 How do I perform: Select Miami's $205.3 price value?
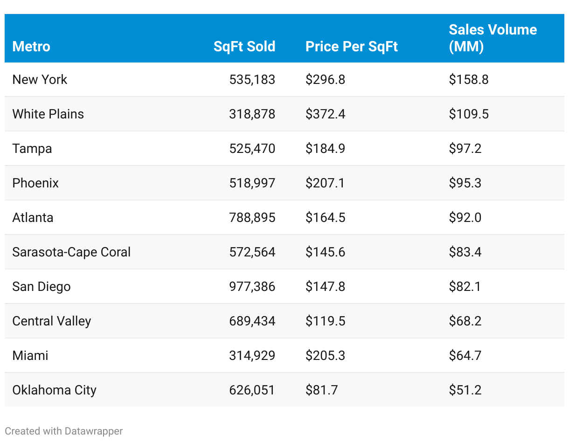326,356
